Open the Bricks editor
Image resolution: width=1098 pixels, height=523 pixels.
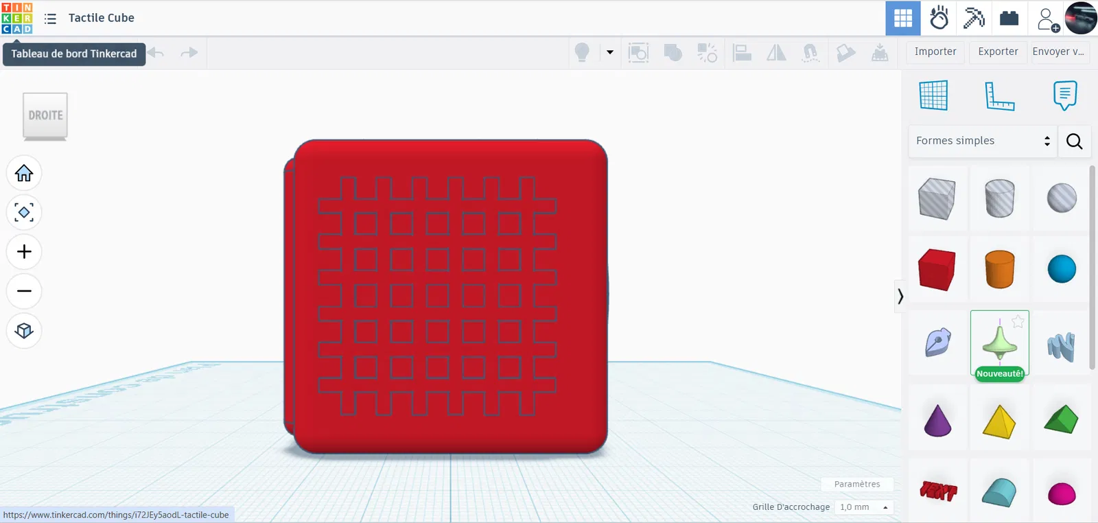coord(1009,18)
